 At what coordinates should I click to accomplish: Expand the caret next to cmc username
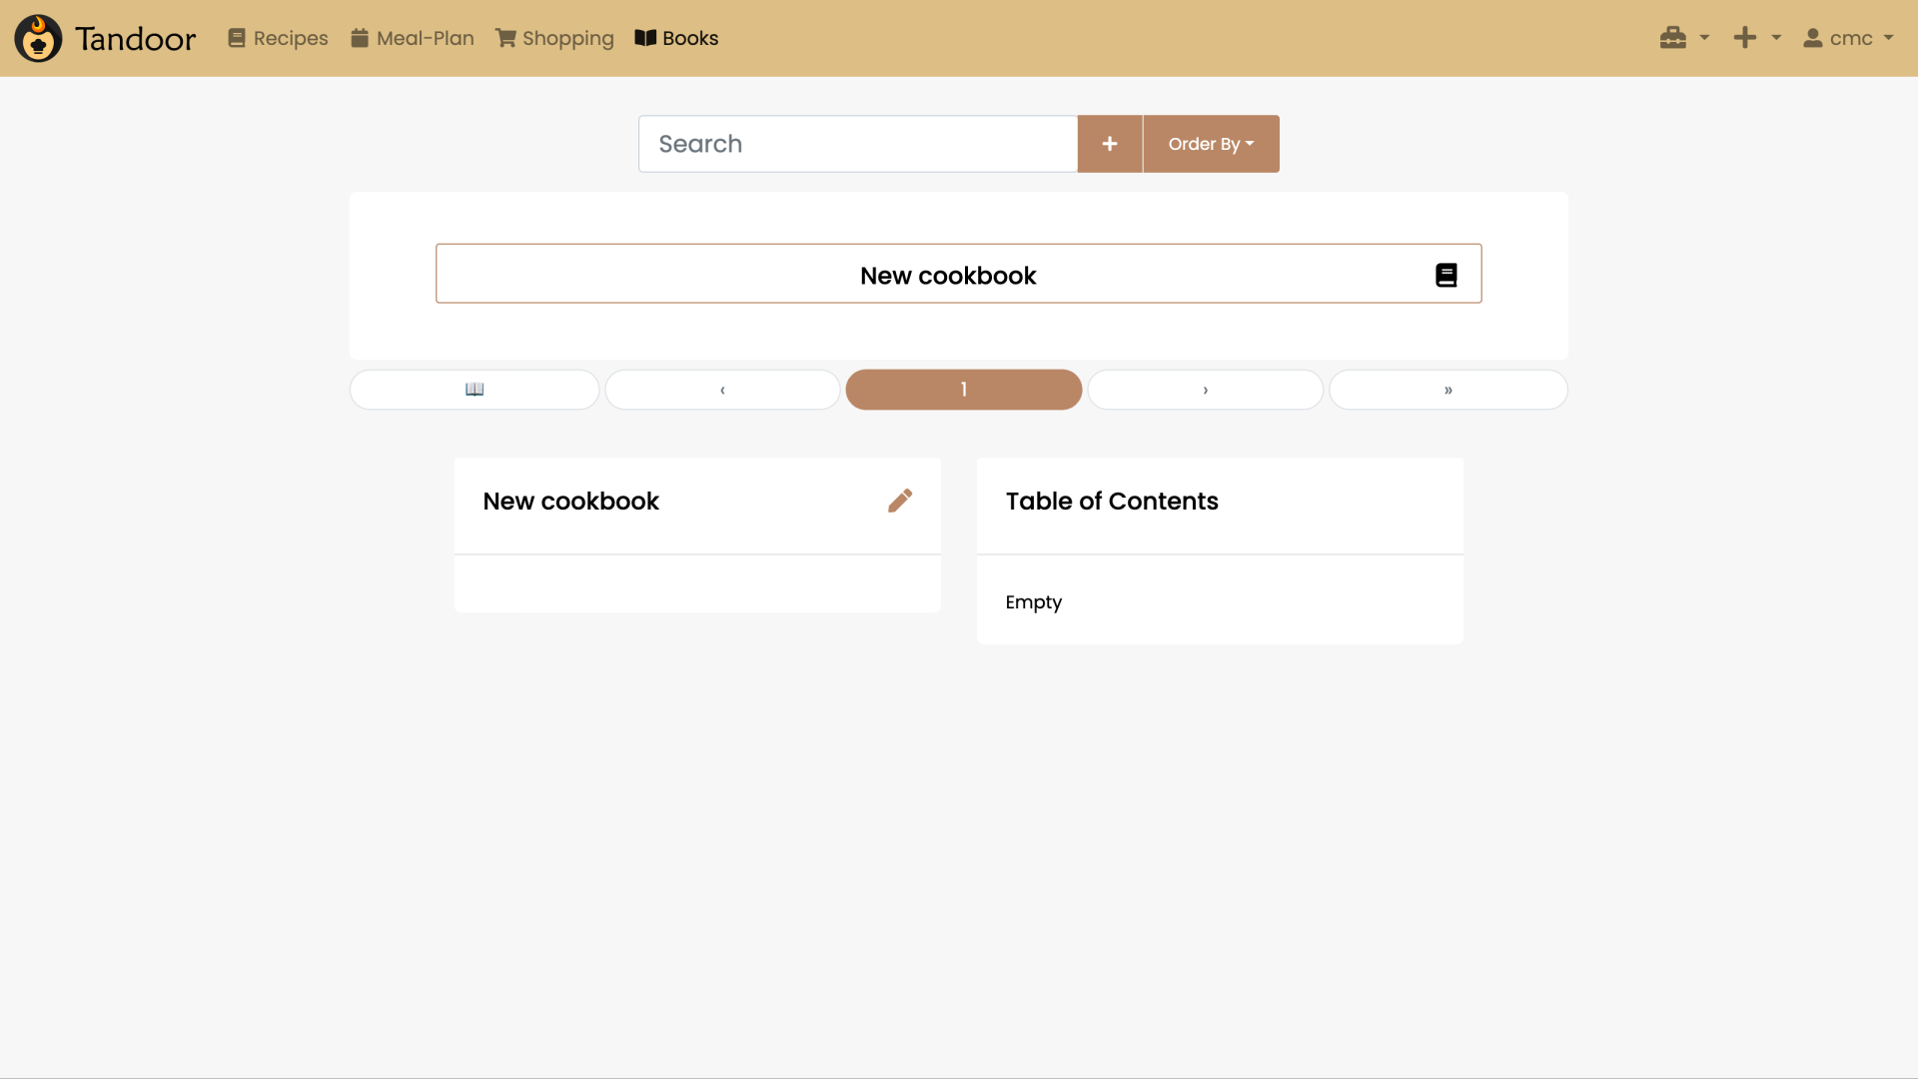click(1888, 38)
